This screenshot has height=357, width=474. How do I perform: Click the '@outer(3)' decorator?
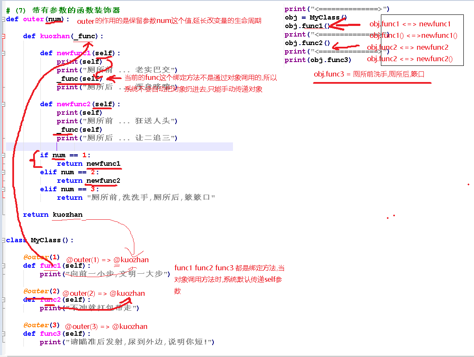(41, 325)
